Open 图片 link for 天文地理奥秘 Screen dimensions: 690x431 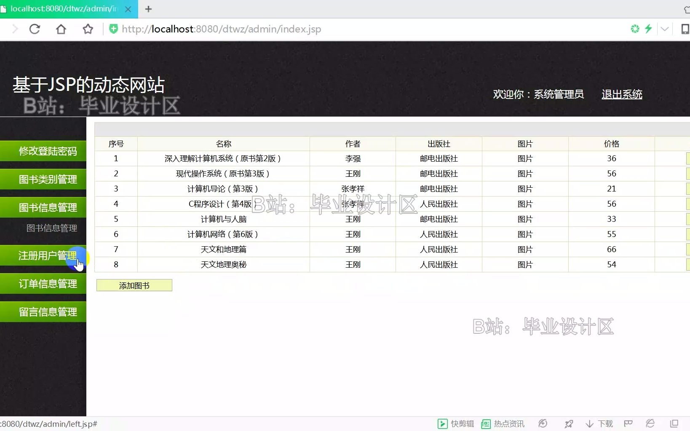(525, 265)
